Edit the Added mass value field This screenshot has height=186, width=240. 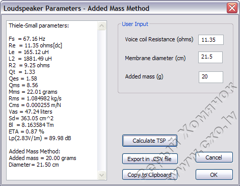[x=211, y=77]
